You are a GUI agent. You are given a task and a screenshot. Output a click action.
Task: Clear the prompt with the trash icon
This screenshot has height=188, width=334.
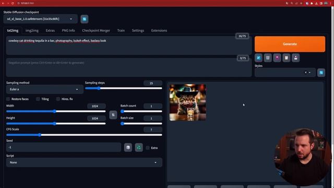pos(268,58)
